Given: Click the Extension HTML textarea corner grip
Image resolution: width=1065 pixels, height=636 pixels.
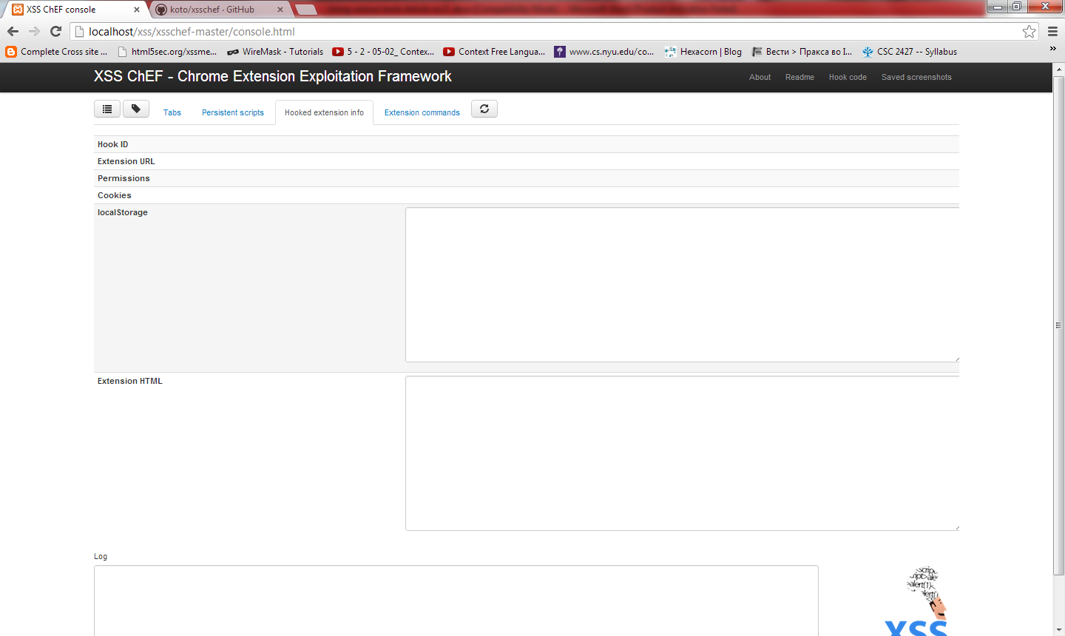Looking at the screenshot, I should tap(956, 527).
